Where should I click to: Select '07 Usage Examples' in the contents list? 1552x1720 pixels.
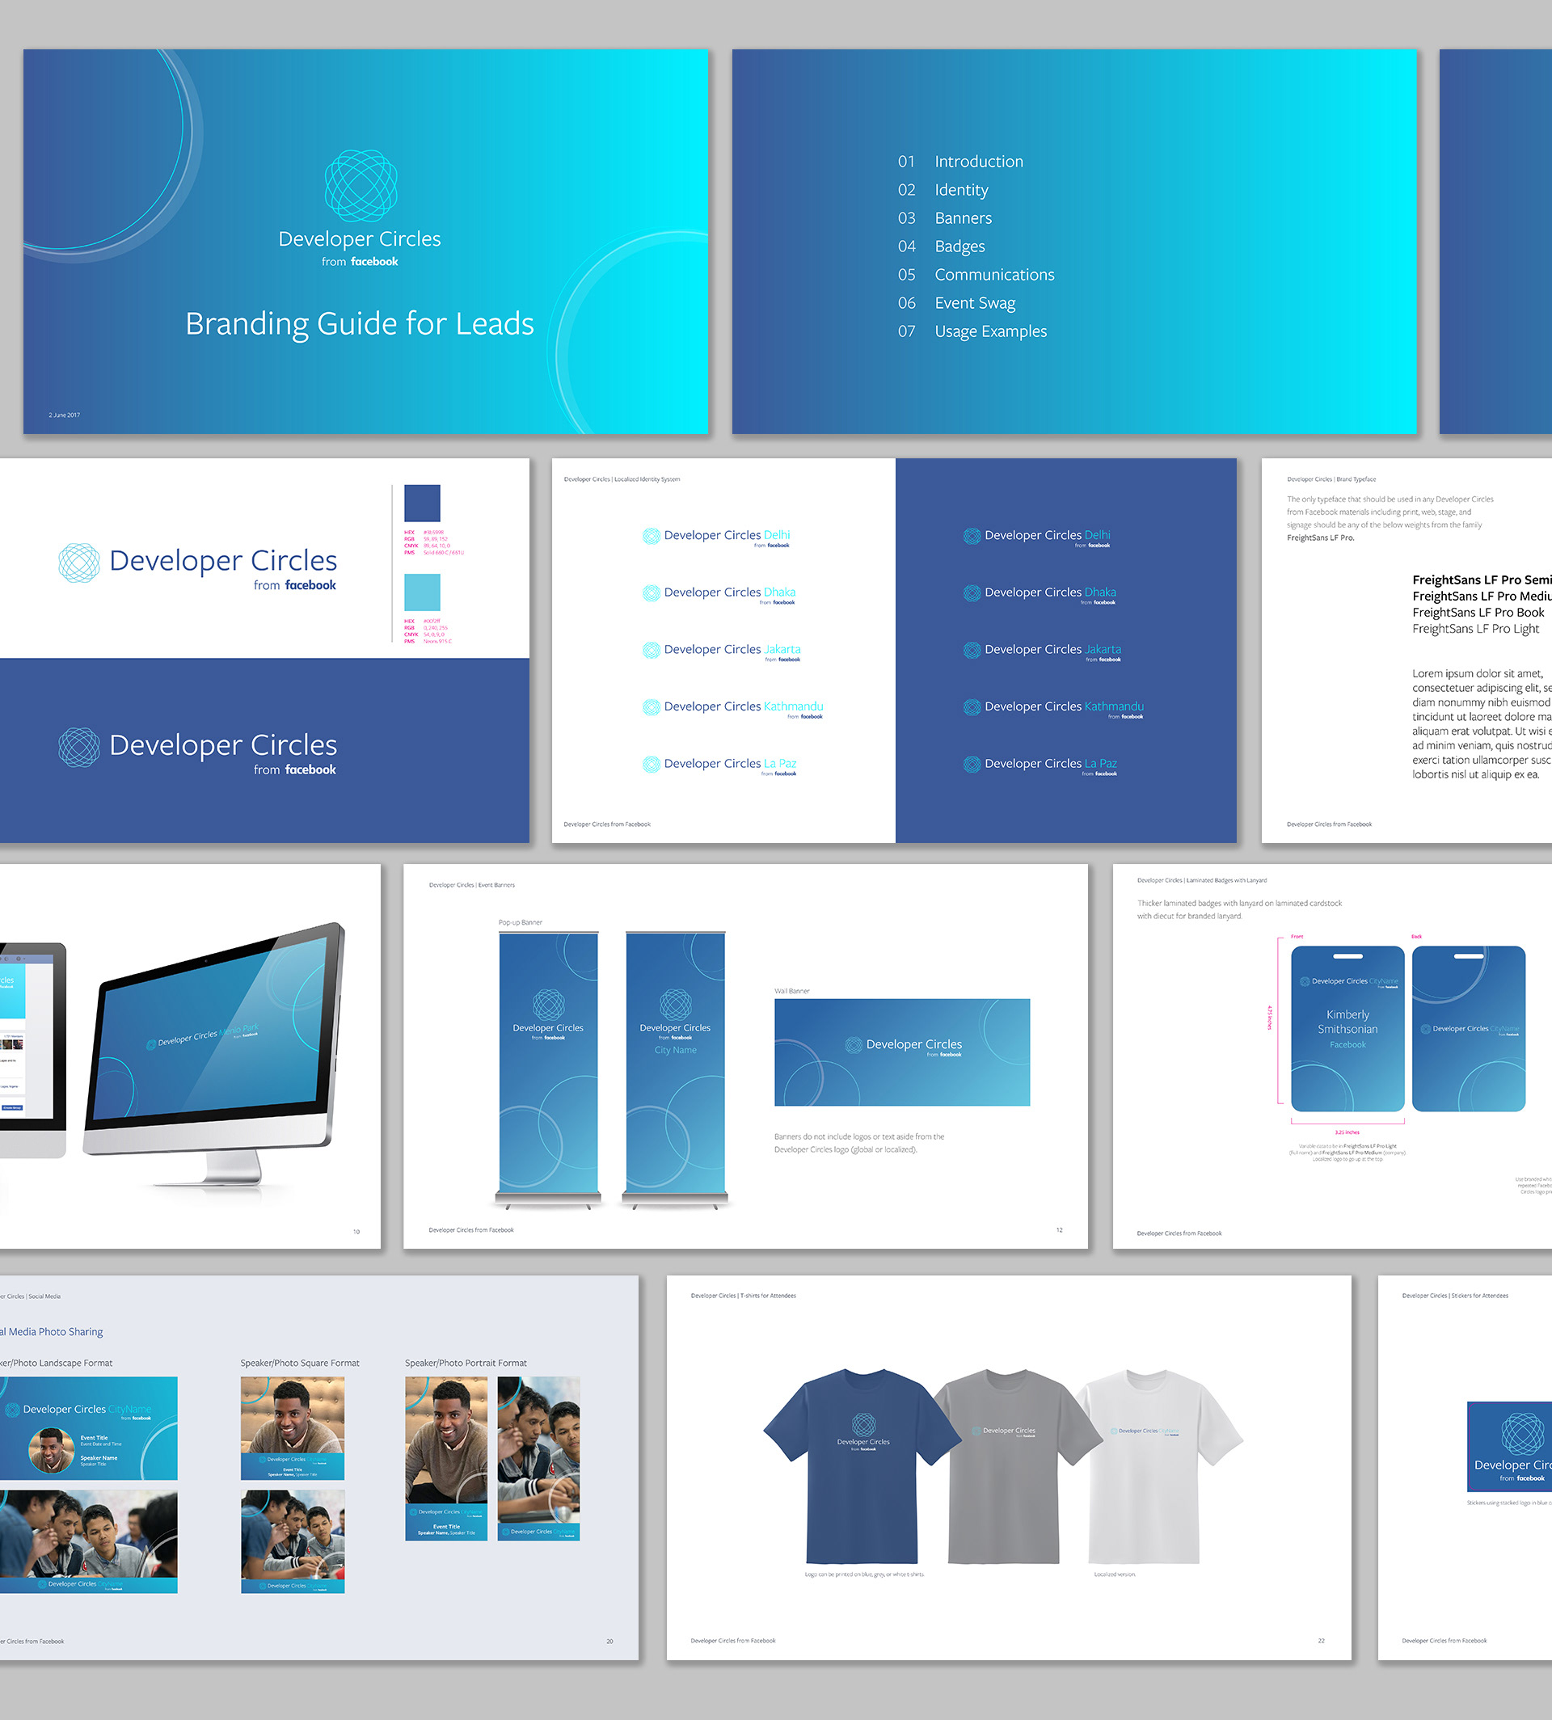coord(972,331)
